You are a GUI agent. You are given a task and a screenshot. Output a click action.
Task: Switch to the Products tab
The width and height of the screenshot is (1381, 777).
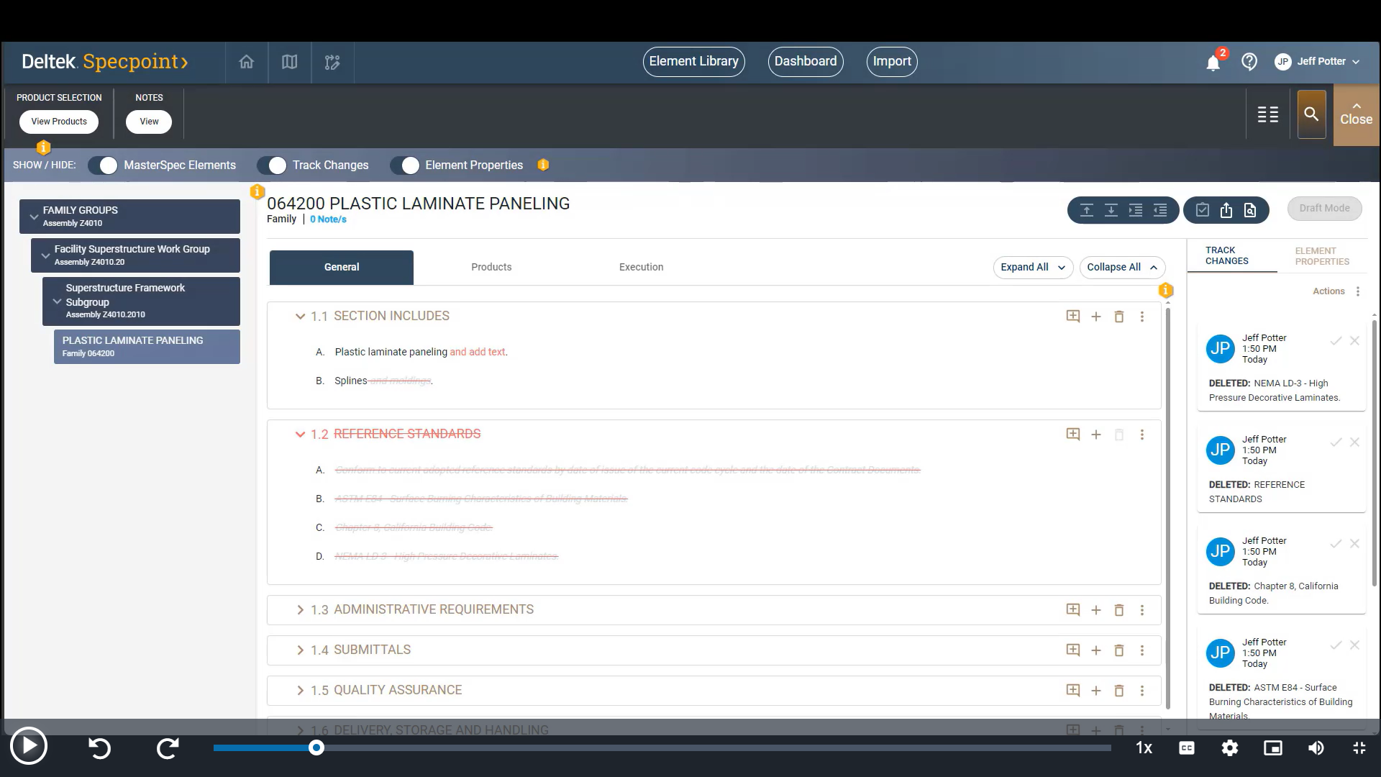pyautogui.click(x=491, y=267)
